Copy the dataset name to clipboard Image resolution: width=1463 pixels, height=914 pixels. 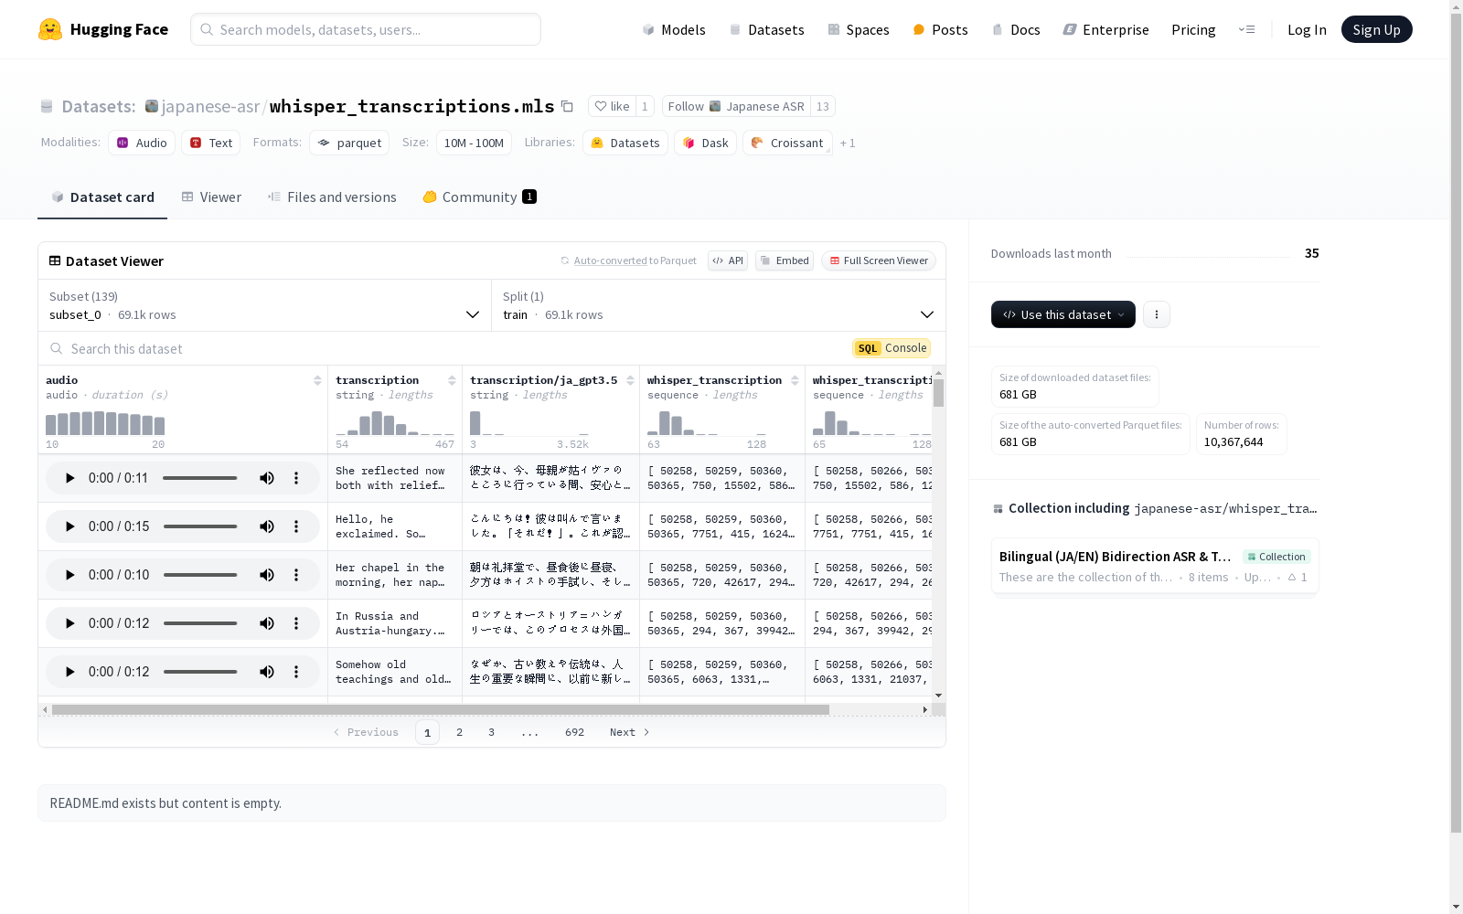click(x=567, y=106)
